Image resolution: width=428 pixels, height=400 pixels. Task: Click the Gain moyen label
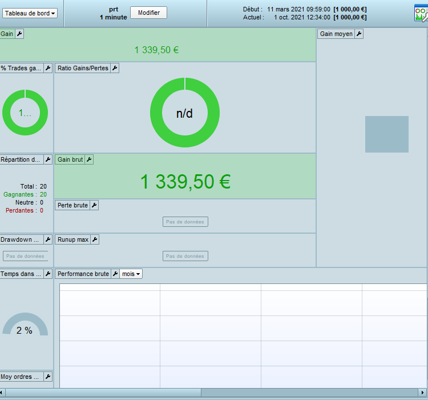336,34
